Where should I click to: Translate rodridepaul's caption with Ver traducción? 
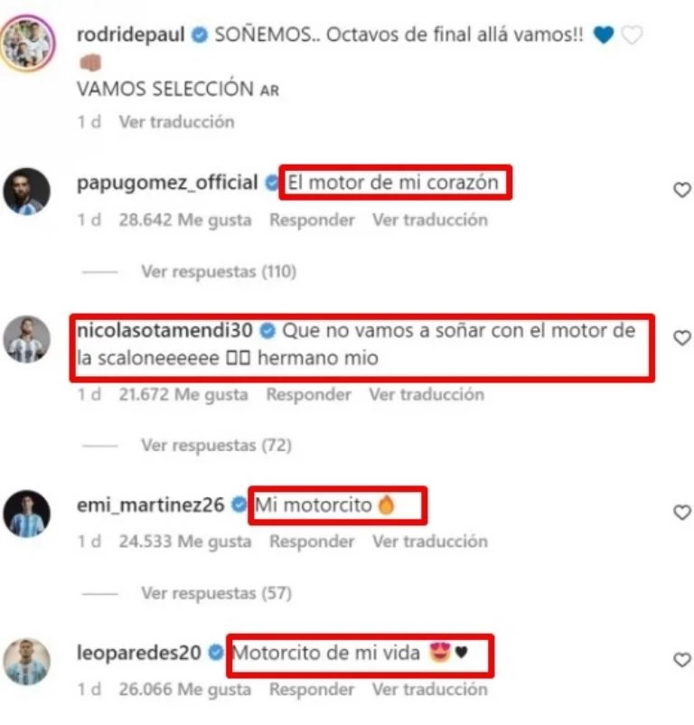pyautogui.click(x=177, y=122)
